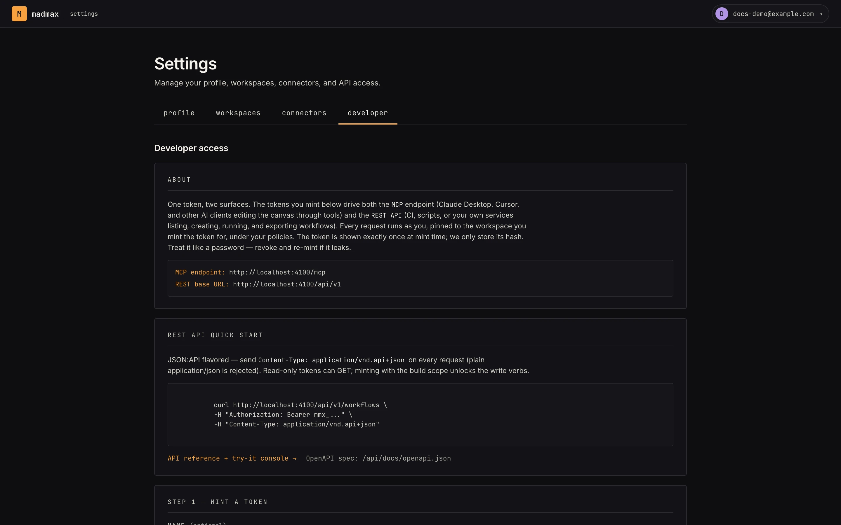Click the OpenAPI spec /api/docs/openapi.json text

(x=378, y=458)
